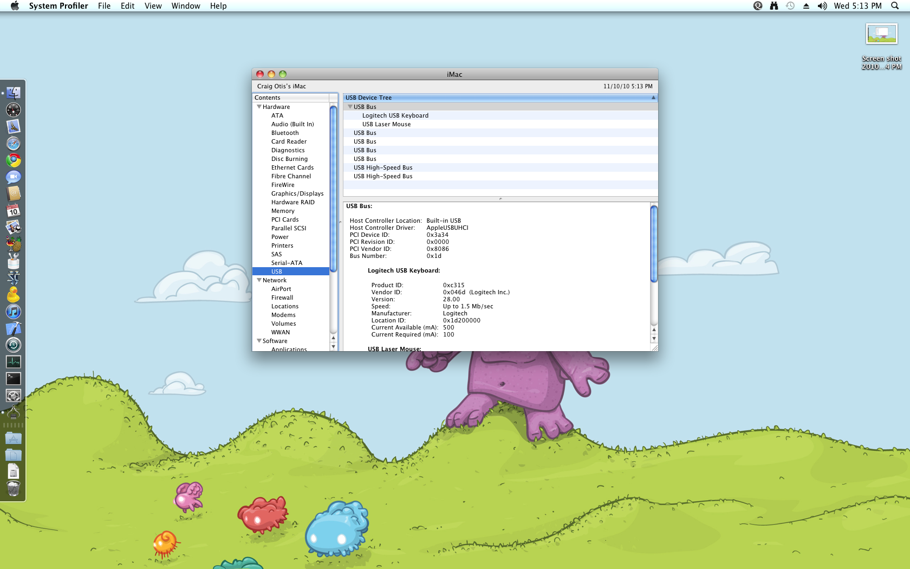Open iChat from the Dock

point(13,177)
